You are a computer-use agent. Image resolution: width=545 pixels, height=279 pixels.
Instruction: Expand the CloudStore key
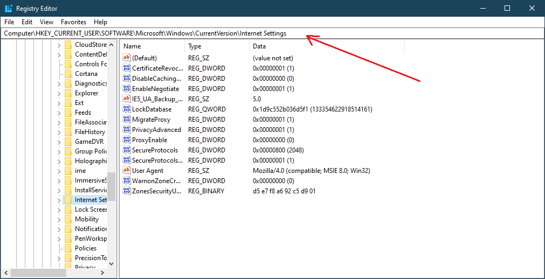pyautogui.click(x=59, y=45)
